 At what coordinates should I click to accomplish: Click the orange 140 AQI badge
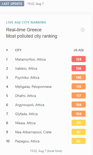click(79, 77)
